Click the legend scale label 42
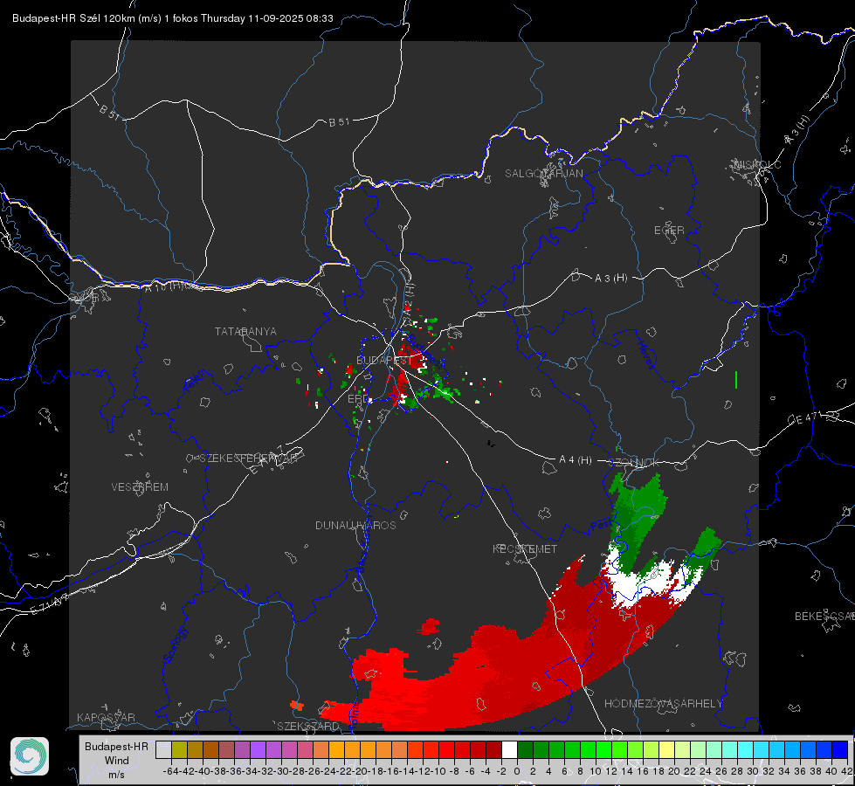The image size is (855, 786). pyautogui.click(x=846, y=771)
